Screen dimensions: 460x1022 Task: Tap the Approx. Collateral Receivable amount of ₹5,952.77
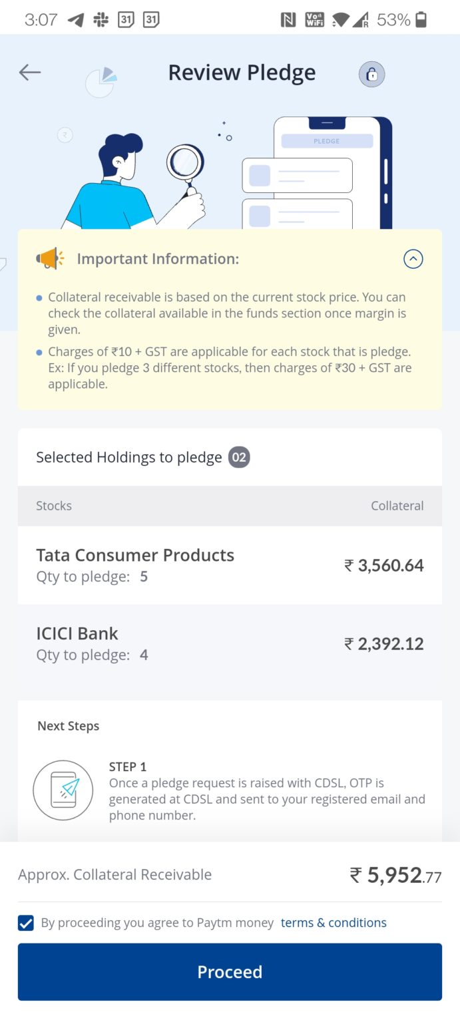click(x=396, y=875)
